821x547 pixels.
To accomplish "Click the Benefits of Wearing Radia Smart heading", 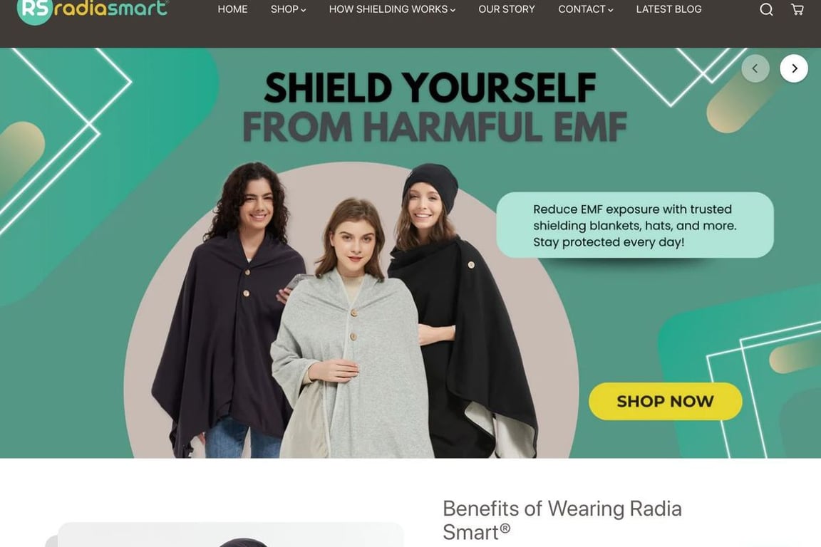I will [x=562, y=521].
